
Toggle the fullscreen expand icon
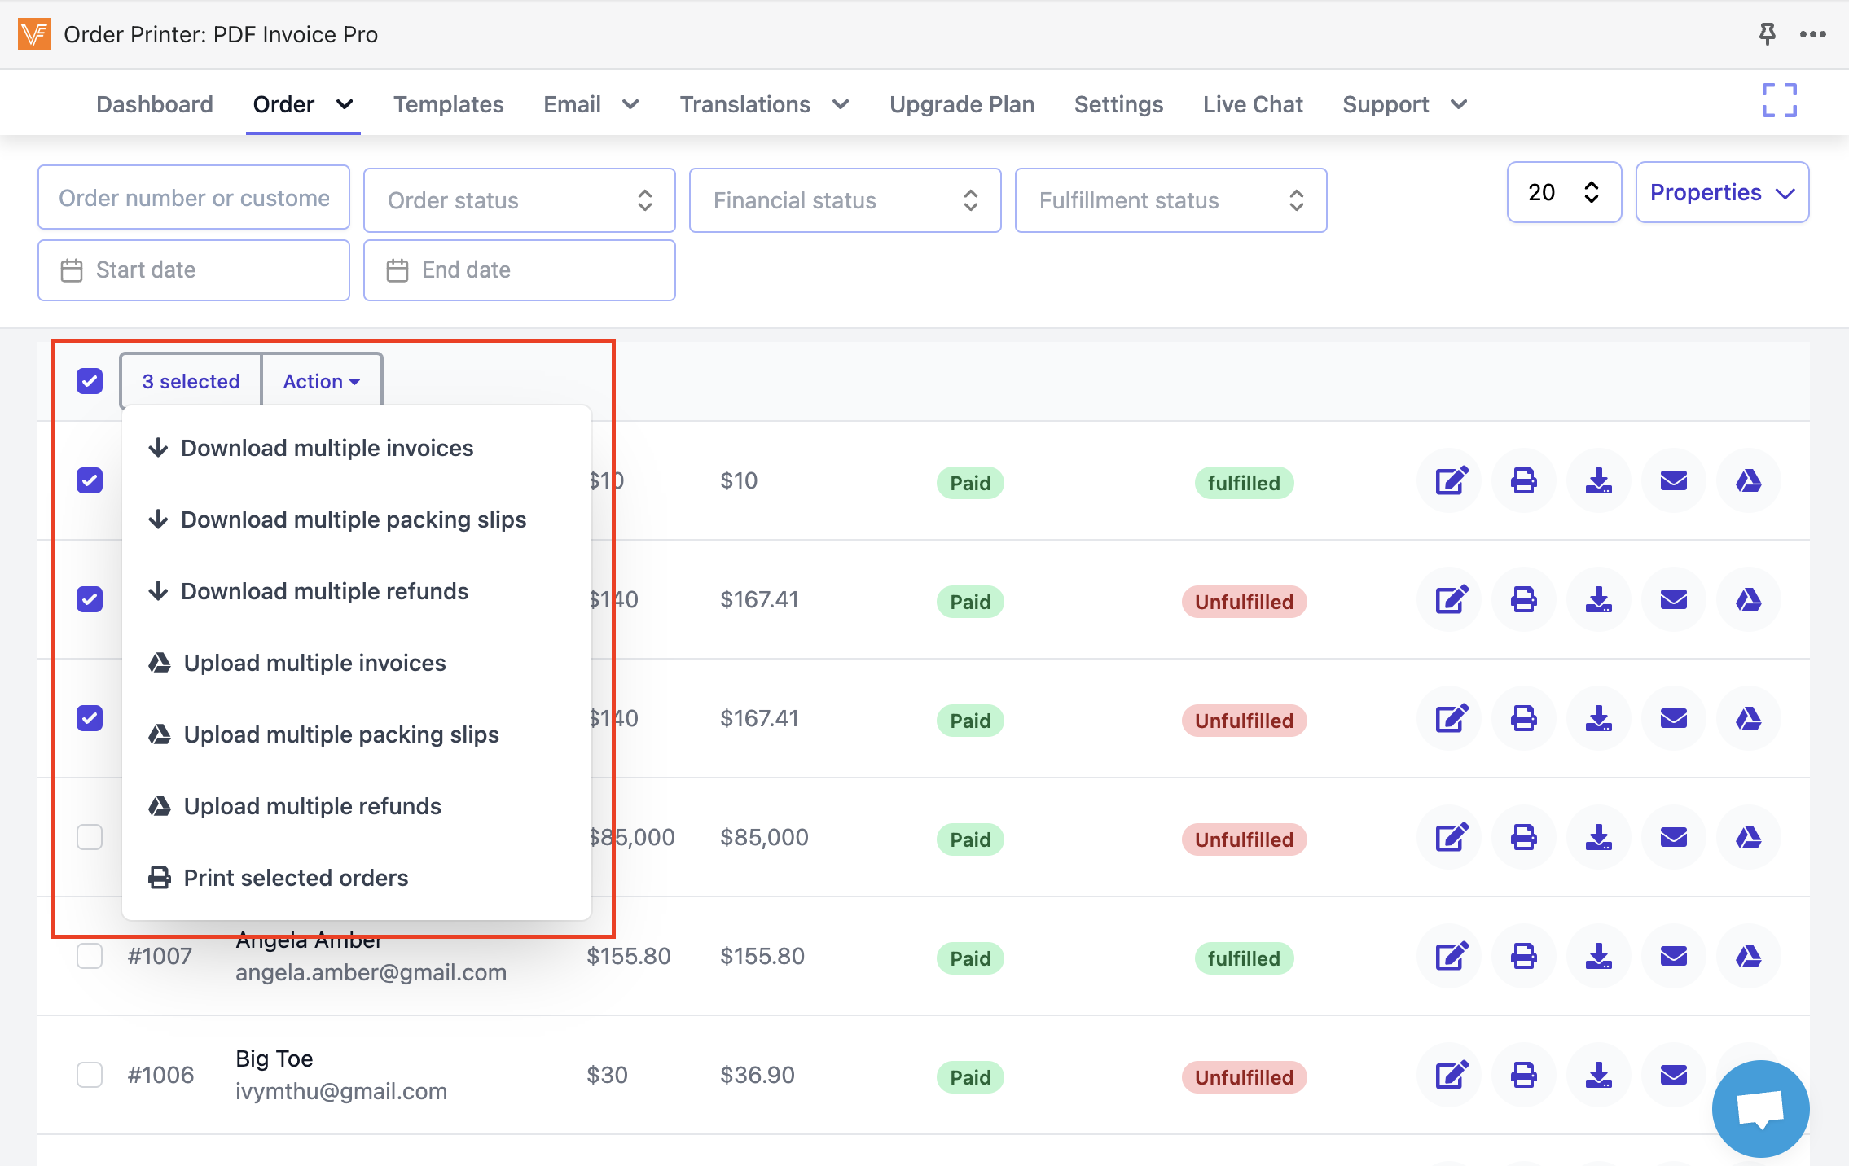[1779, 101]
